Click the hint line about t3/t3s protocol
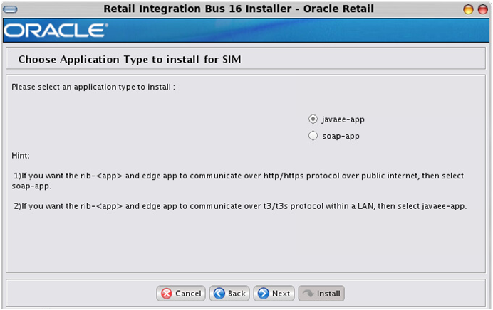The width and height of the screenshot is (493, 310). [240, 206]
